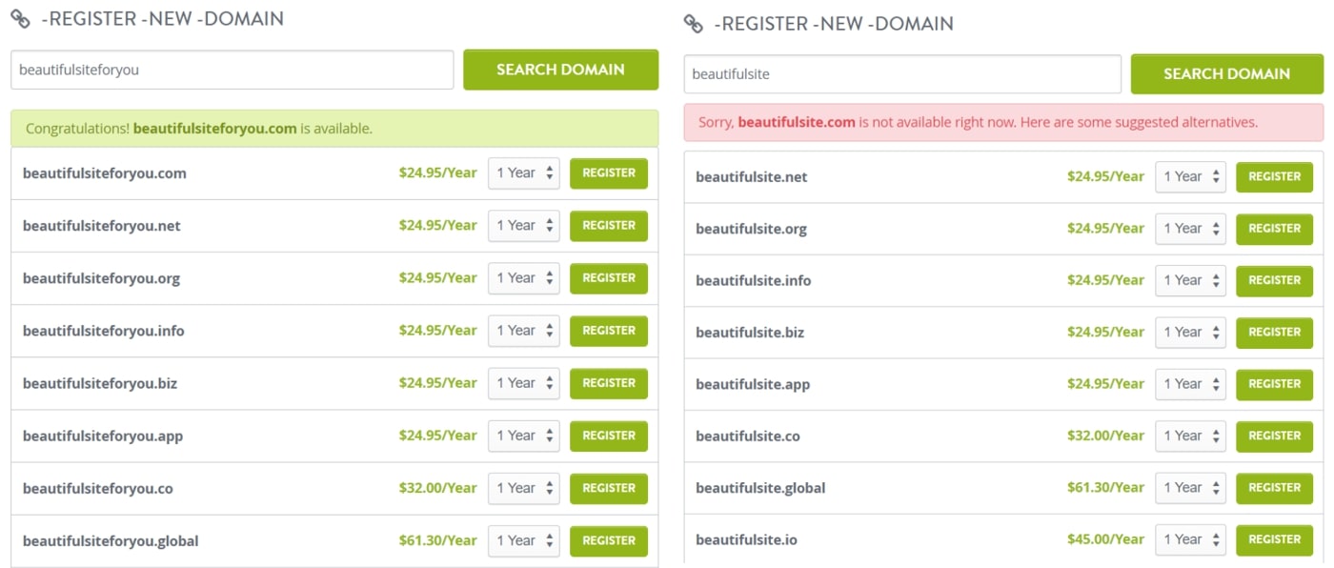
Task: Open the 1 Year dropdown for beautifulsite.org
Action: [x=1189, y=228]
